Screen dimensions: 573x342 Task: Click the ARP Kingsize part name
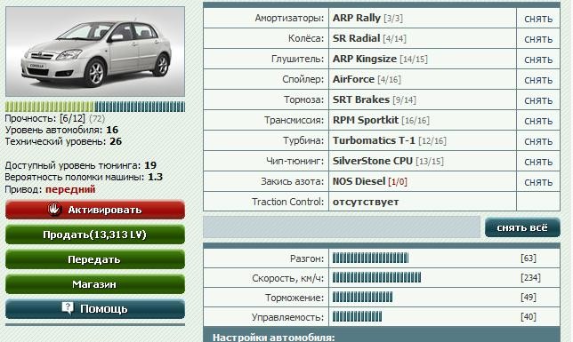(364, 59)
